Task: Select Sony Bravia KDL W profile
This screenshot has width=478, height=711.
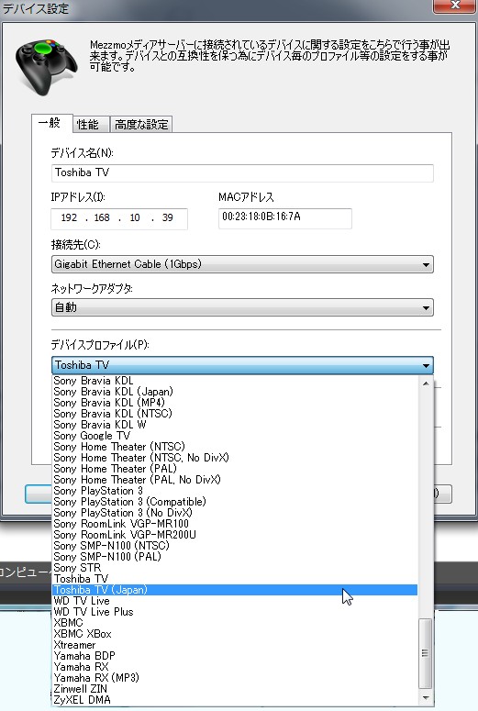Action: [235, 425]
